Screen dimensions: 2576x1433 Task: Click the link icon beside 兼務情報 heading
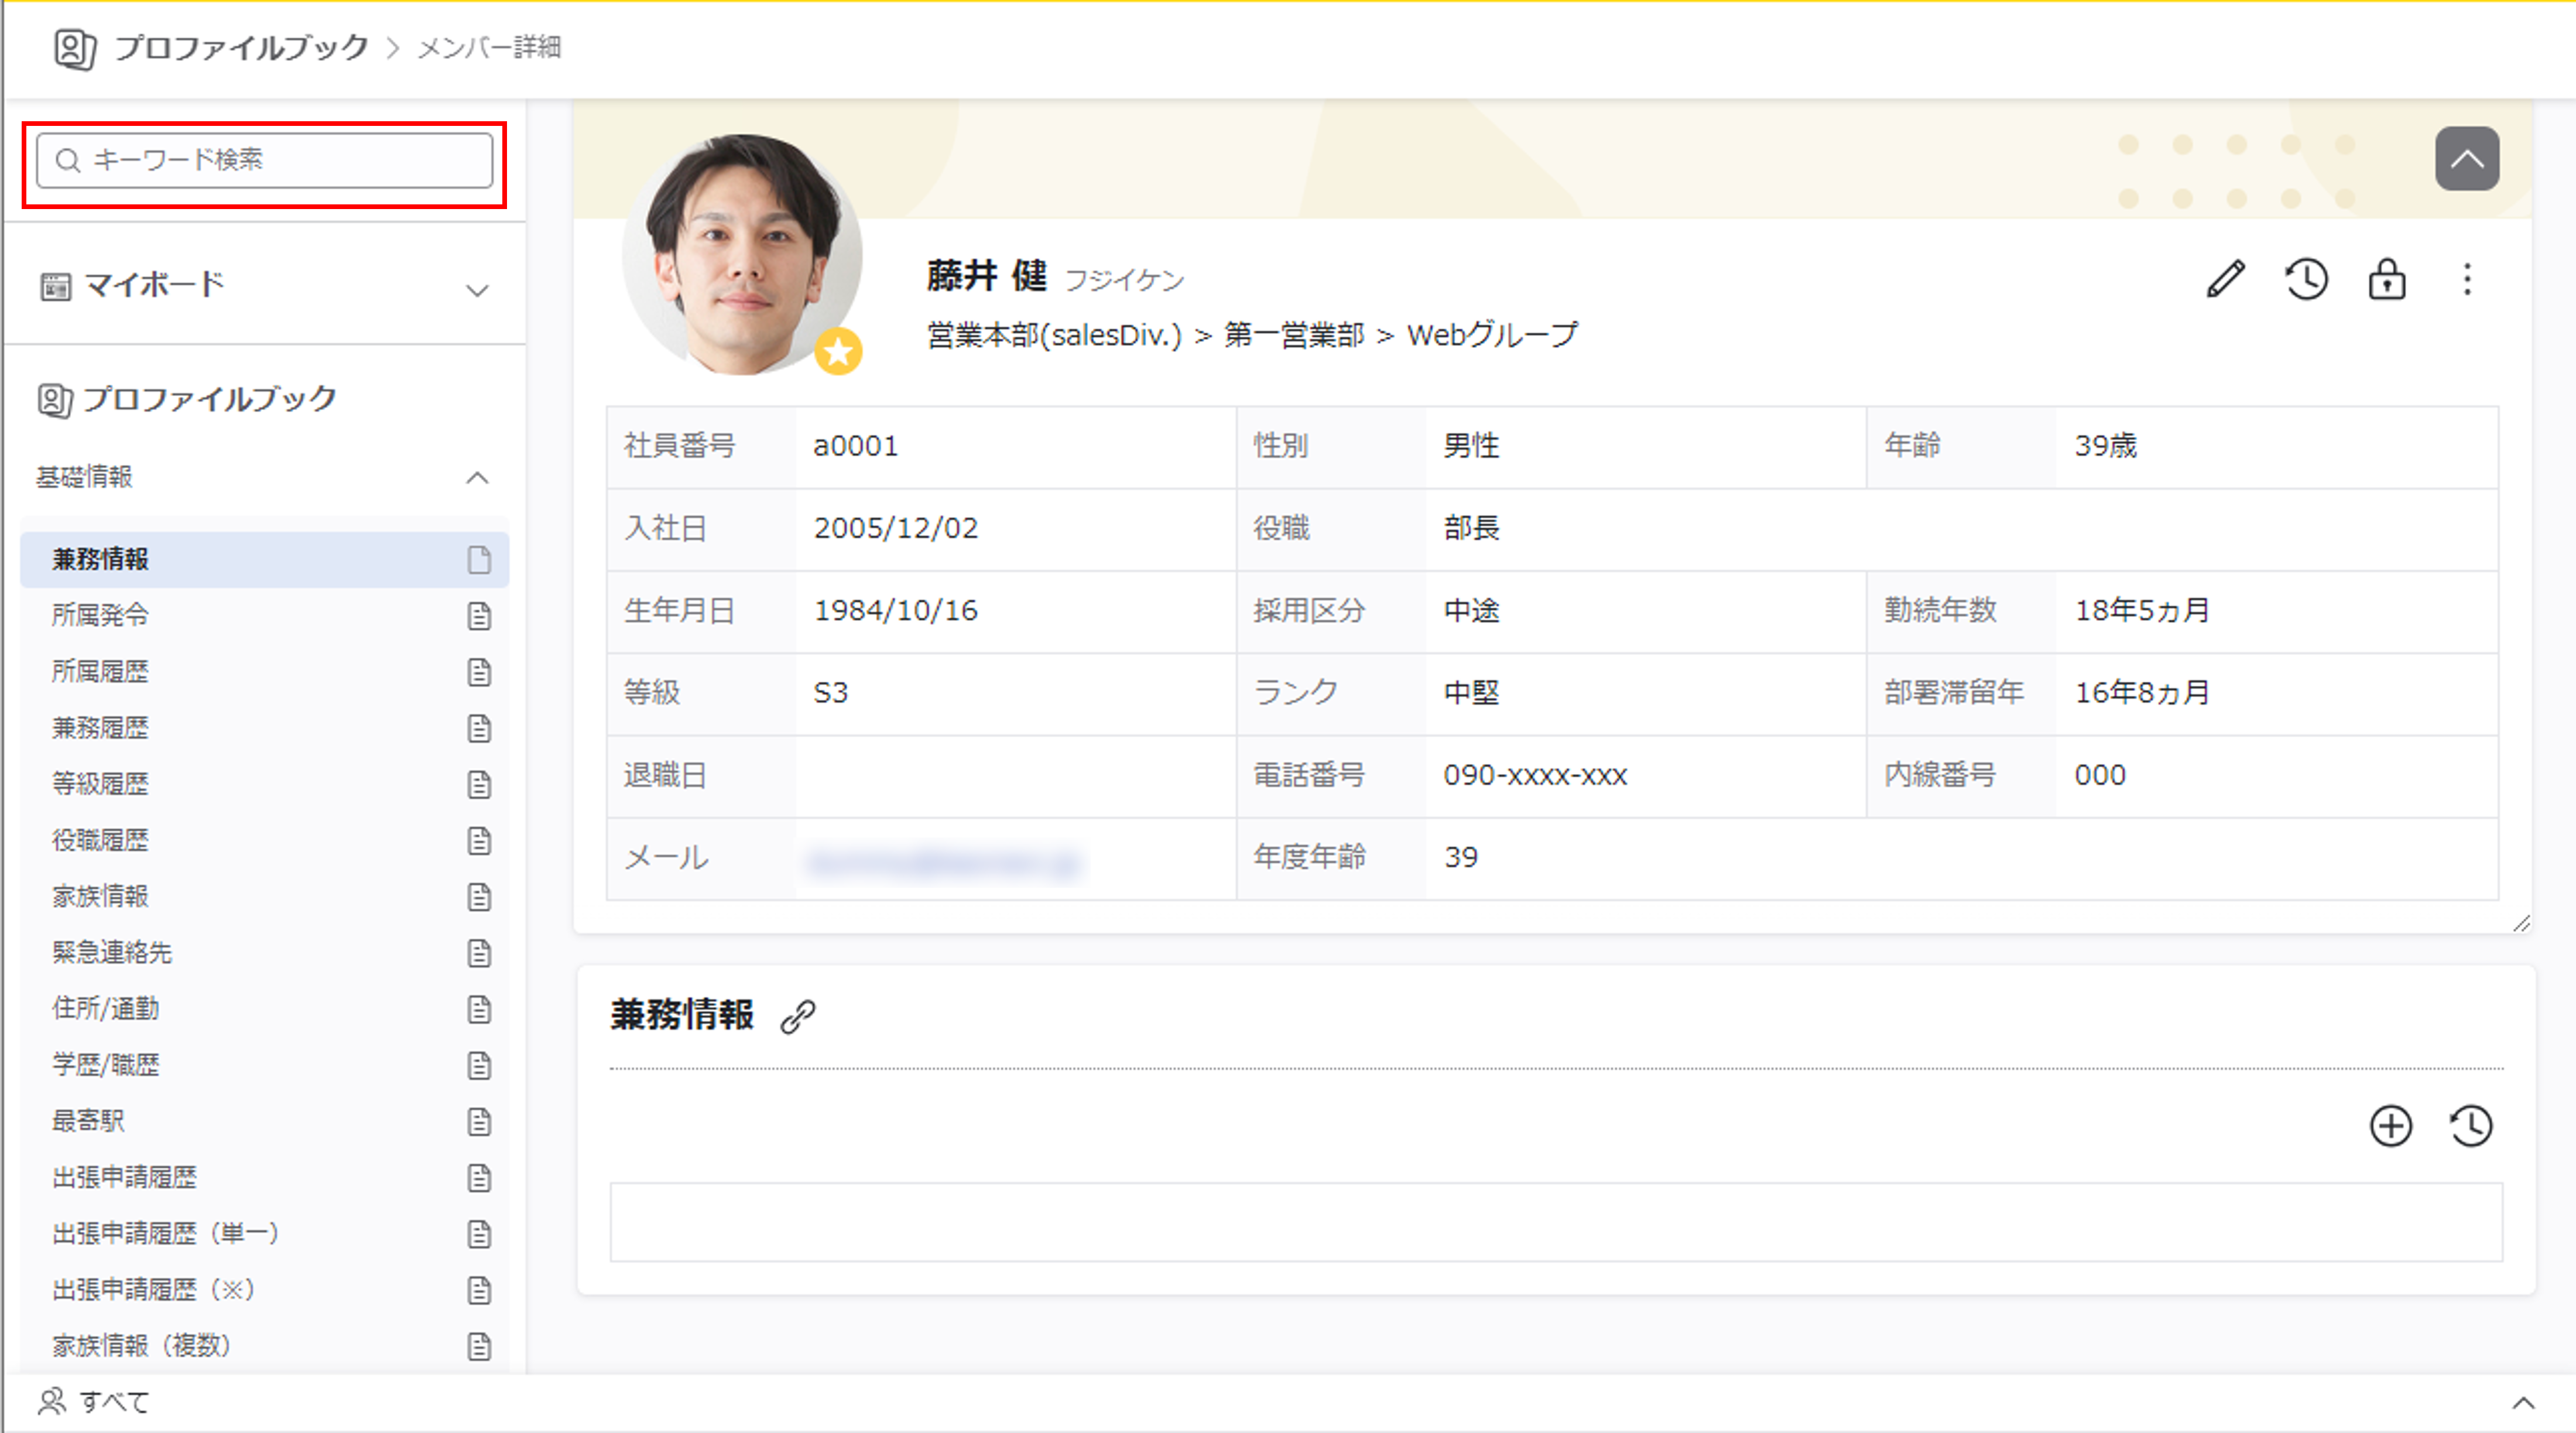click(798, 1016)
